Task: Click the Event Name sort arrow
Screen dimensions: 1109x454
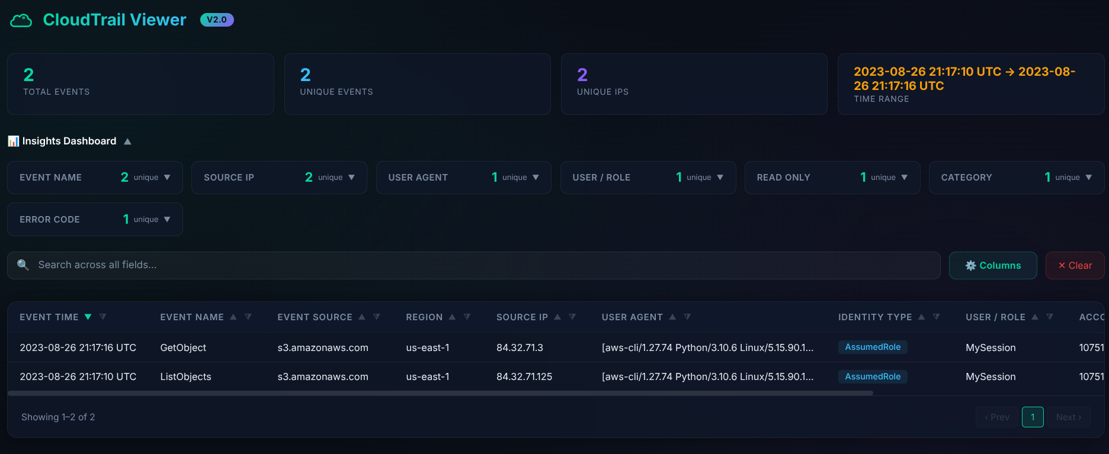Action: (233, 317)
